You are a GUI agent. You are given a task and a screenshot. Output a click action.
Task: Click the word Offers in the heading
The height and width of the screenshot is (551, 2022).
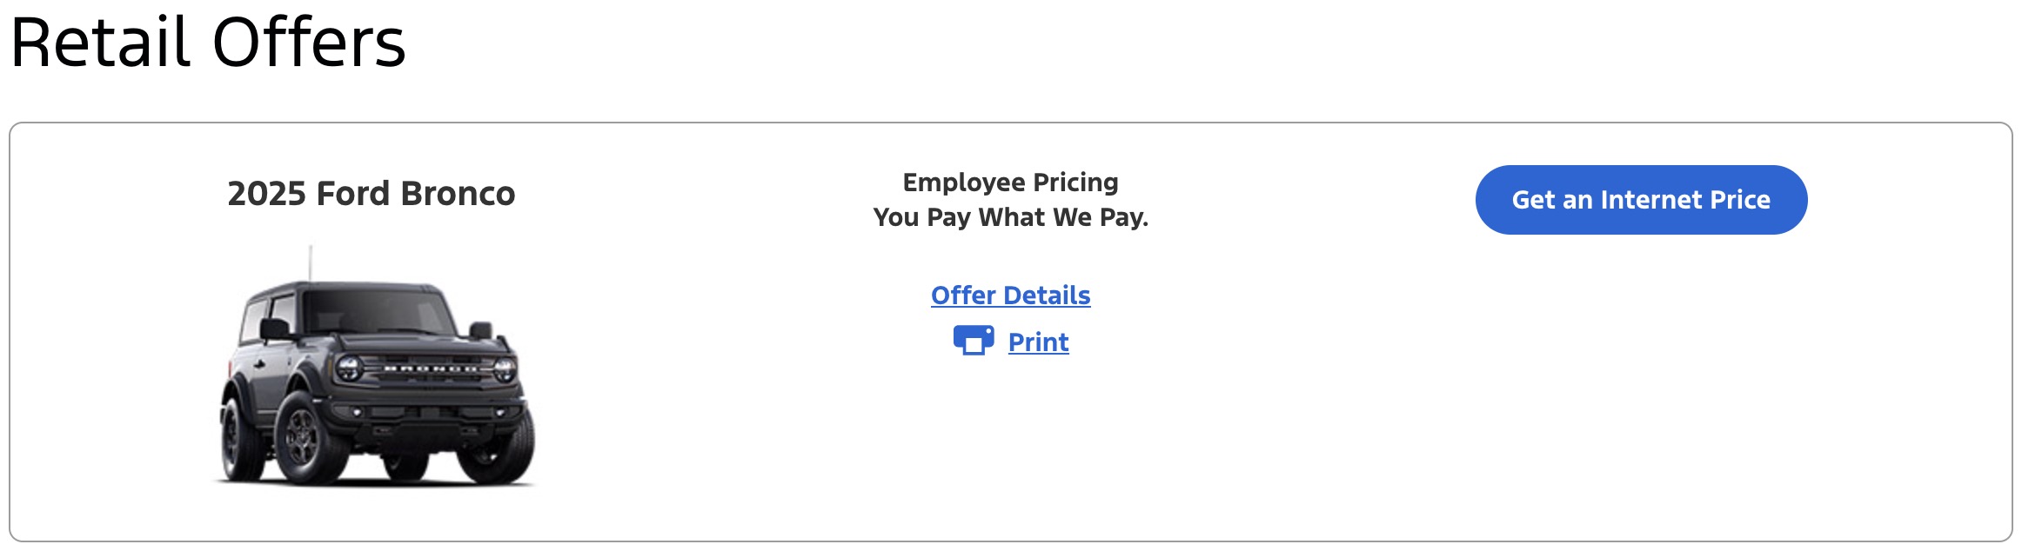[309, 42]
